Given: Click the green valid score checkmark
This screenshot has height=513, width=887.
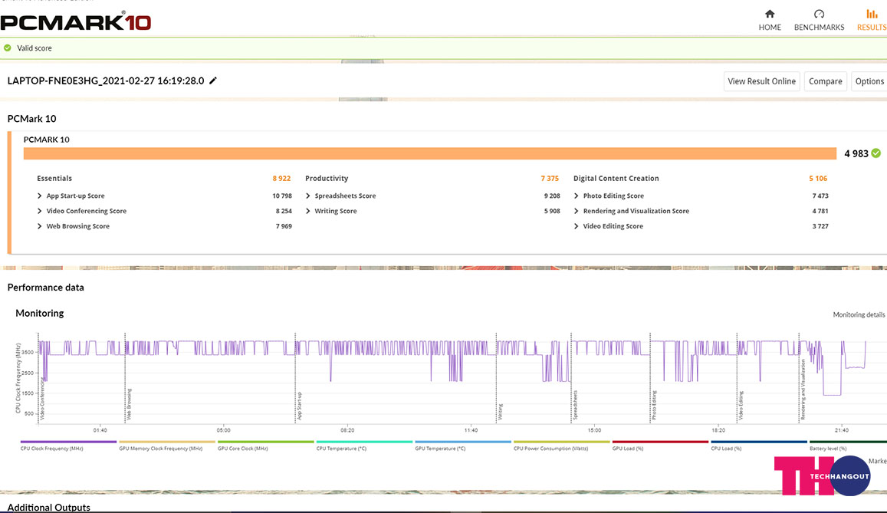Looking at the screenshot, I should (8, 48).
